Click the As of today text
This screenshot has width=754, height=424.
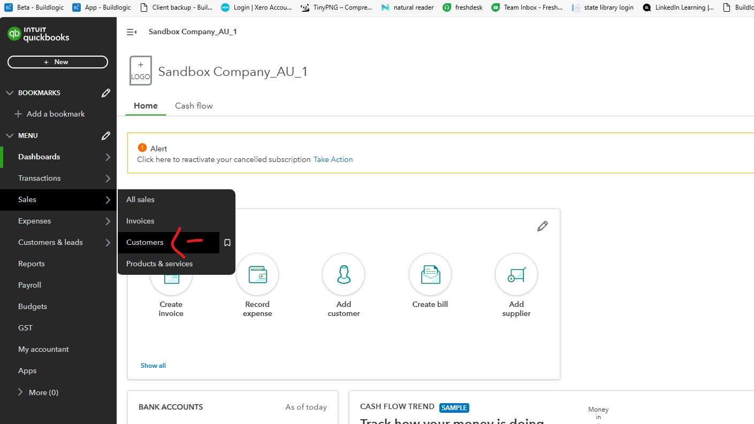(x=306, y=407)
